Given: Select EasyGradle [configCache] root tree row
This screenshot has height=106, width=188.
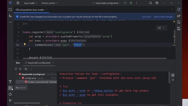Looking at the screenshot, I should pos(36,74).
